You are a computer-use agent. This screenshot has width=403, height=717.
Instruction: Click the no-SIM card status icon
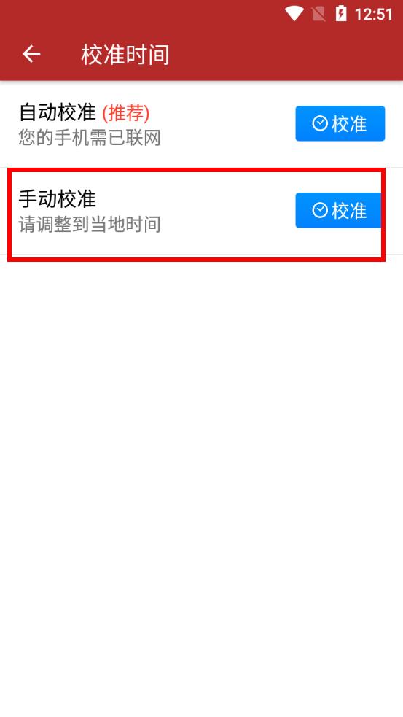(318, 14)
